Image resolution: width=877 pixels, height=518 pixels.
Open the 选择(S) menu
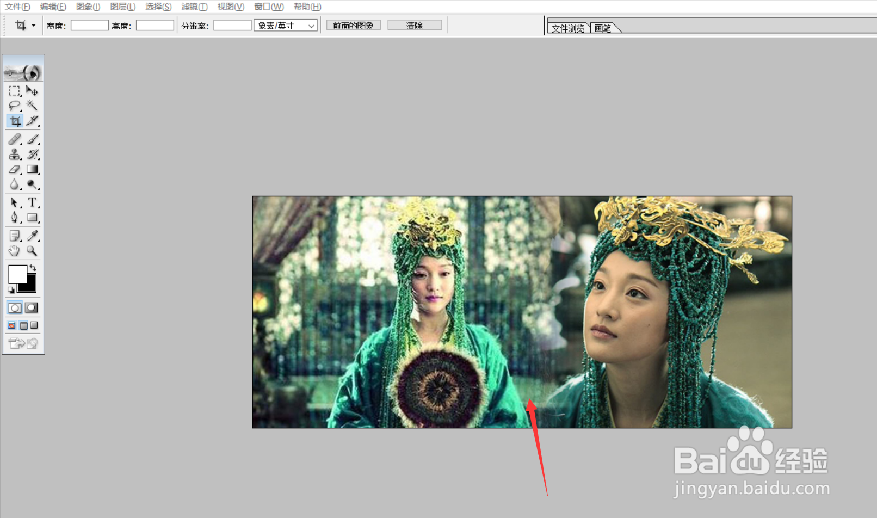[158, 7]
